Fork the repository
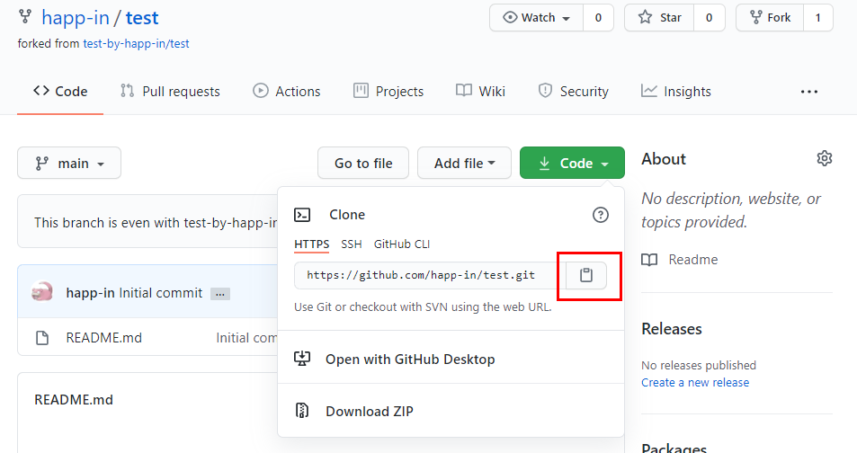Image resolution: width=857 pixels, height=453 pixels. (770, 17)
